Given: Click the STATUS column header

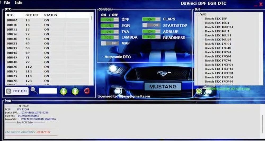Looking at the screenshot, I should click(50, 15).
